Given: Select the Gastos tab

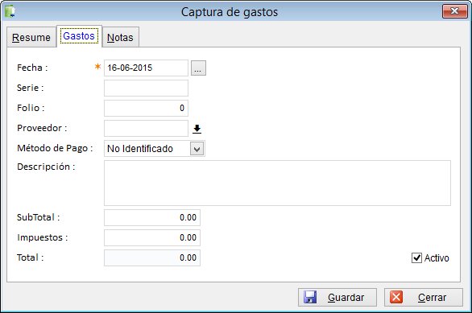Looking at the screenshot, I should pos(79,36).
